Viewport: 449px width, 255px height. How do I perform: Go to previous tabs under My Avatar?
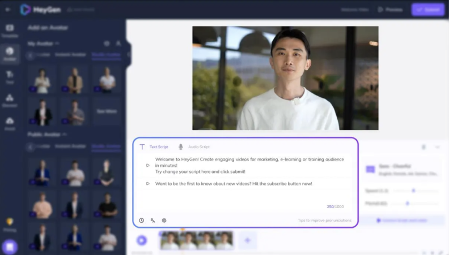(x=30, y=55)
